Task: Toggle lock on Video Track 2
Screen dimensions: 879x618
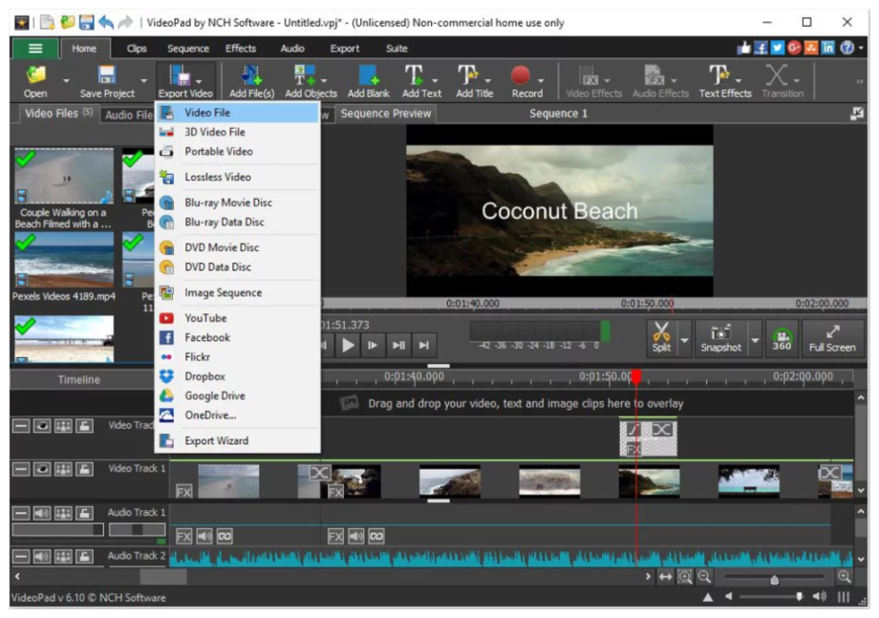Action: pos(84,426)
